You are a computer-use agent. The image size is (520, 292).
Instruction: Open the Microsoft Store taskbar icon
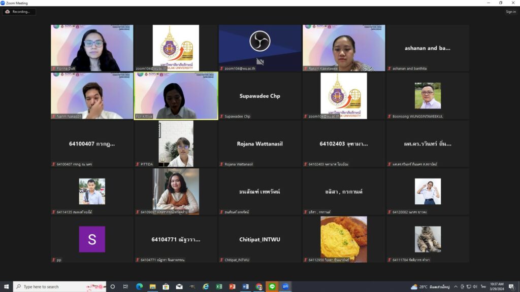[166, 286]
